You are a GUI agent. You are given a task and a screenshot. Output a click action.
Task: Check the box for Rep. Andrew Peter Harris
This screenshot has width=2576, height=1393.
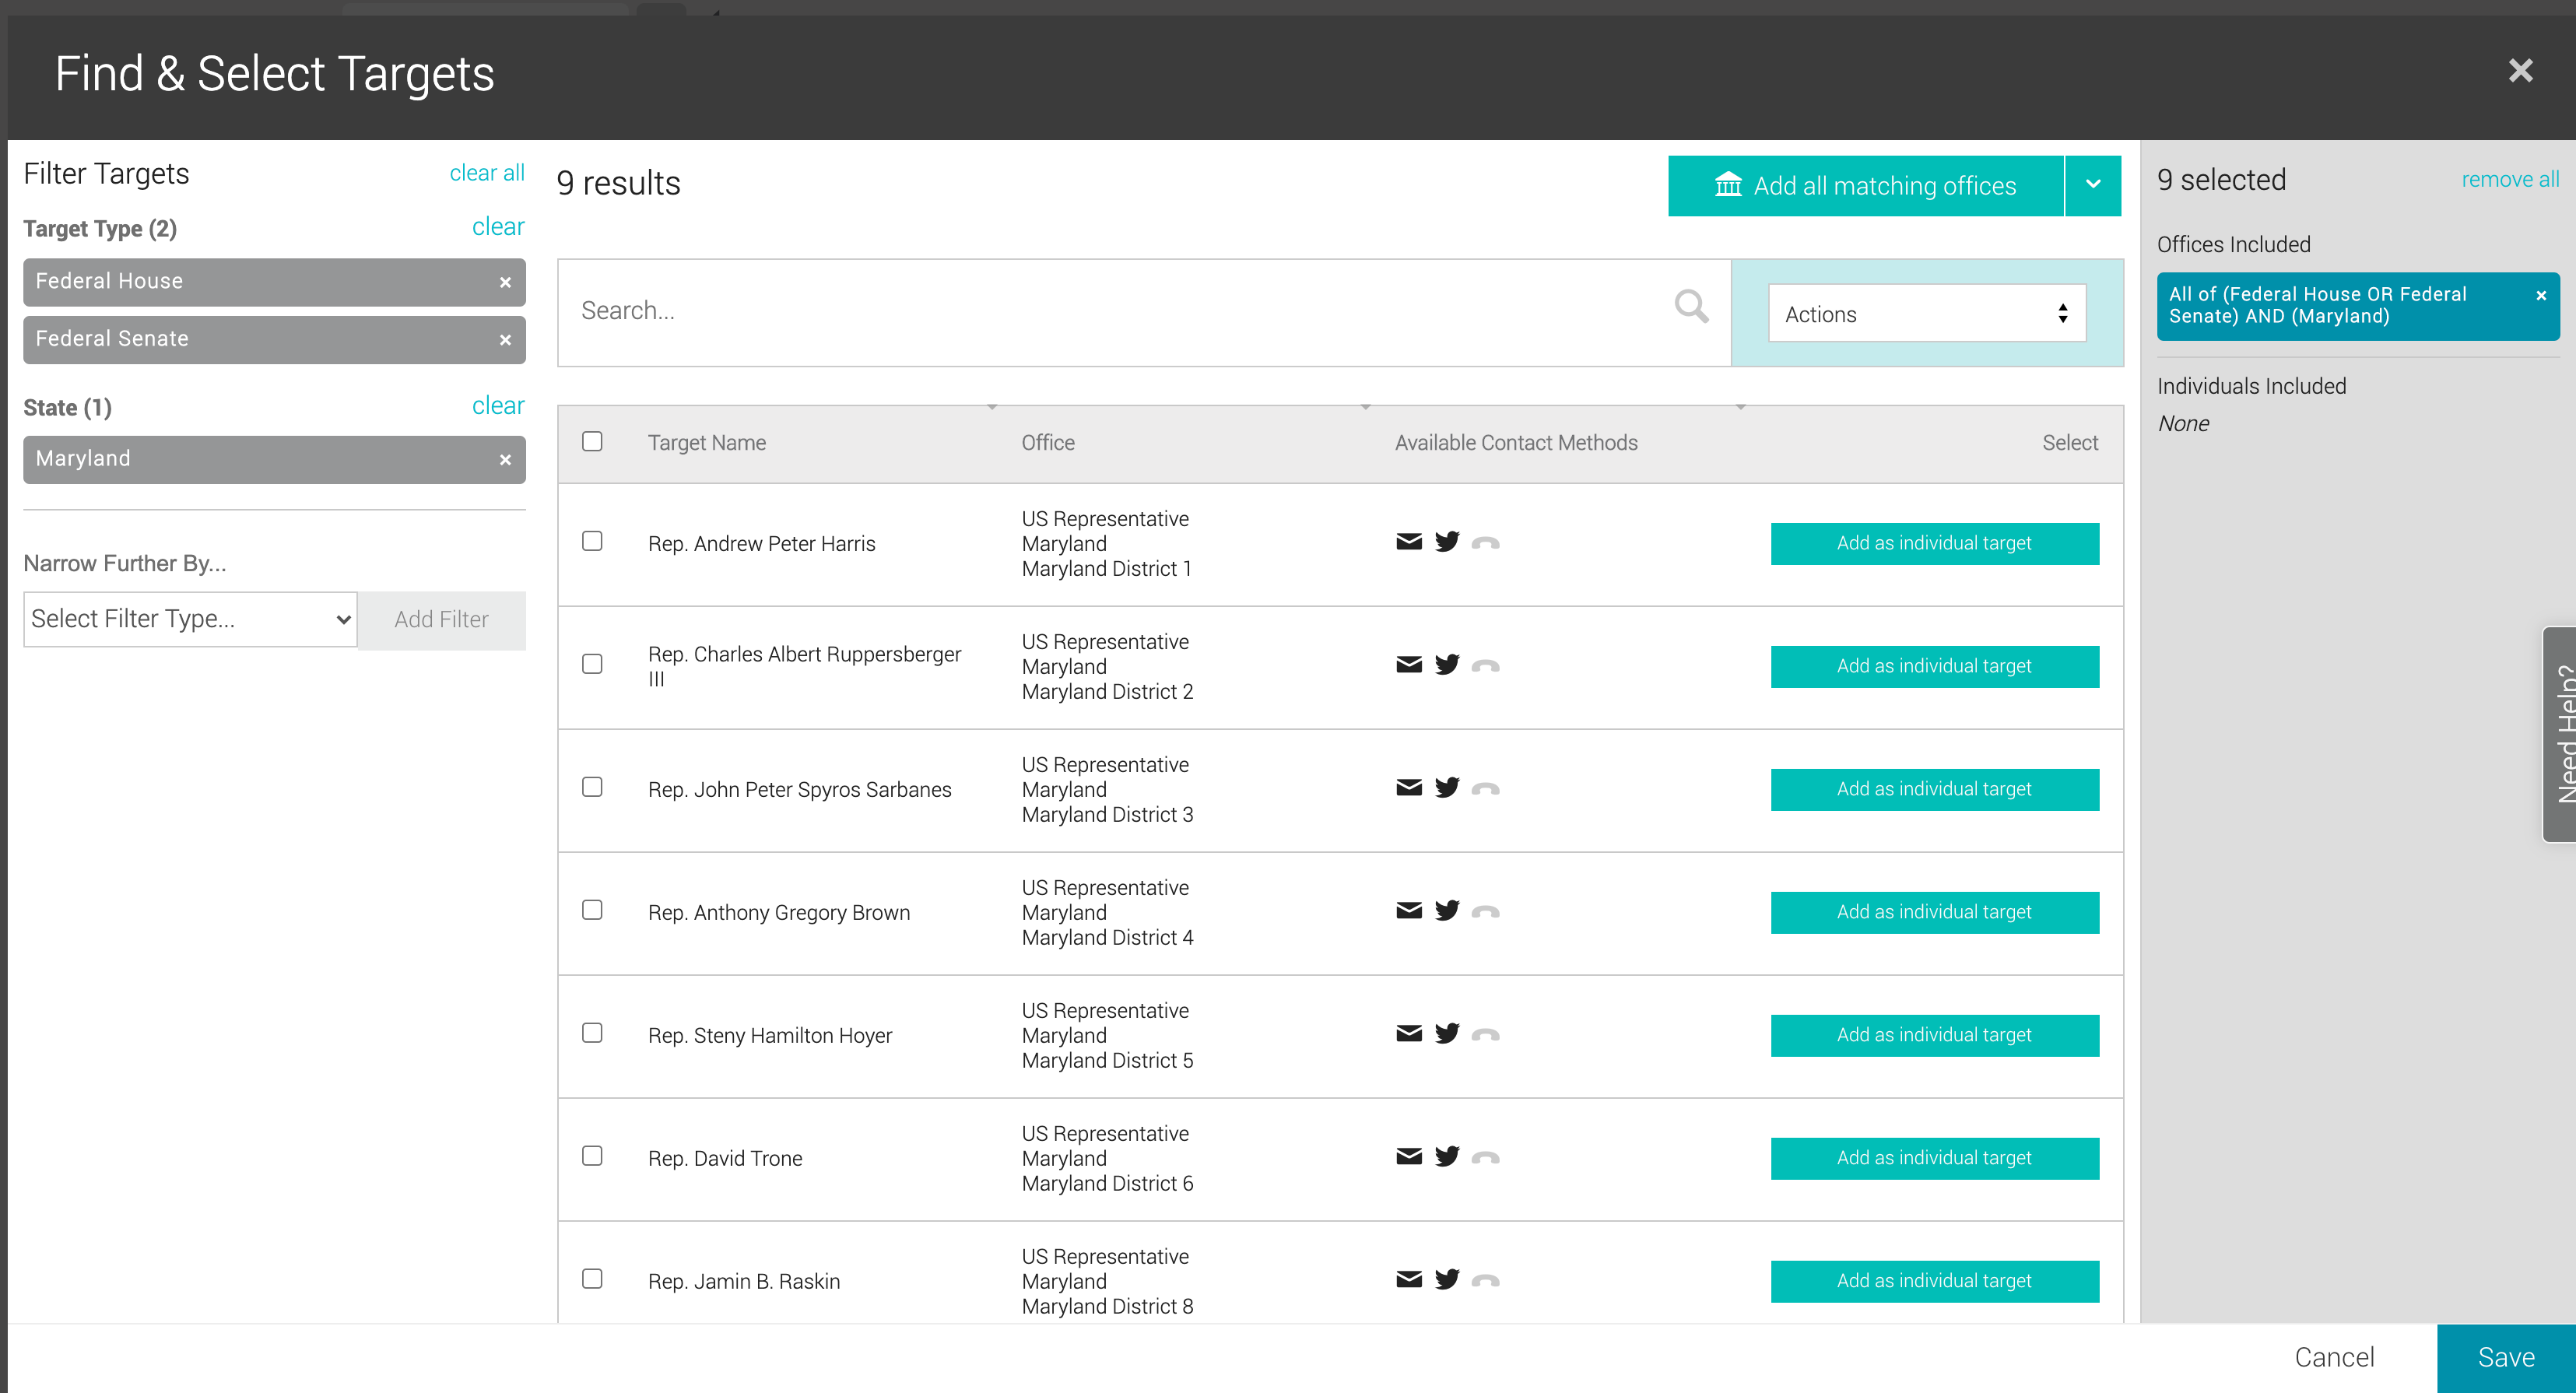pyautogui.click(x=592, y=541)
